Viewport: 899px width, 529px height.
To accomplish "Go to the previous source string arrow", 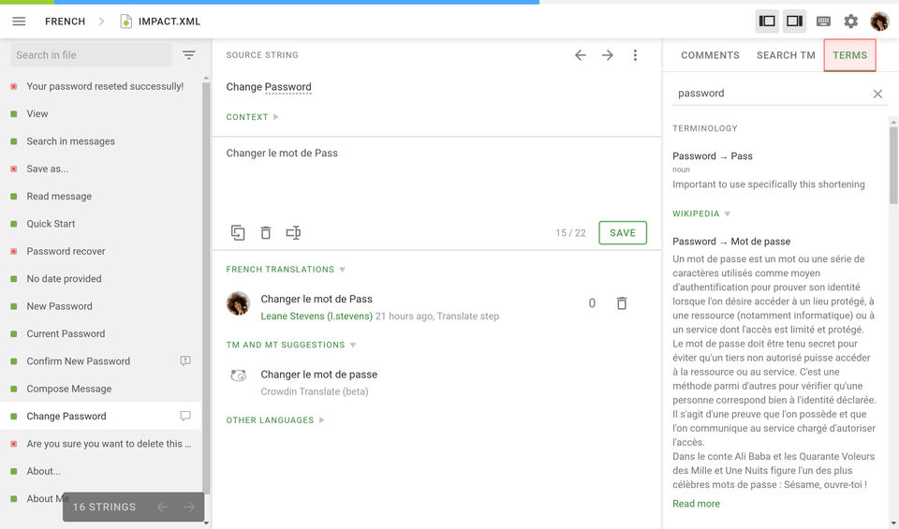I will (x=581, y=55).
